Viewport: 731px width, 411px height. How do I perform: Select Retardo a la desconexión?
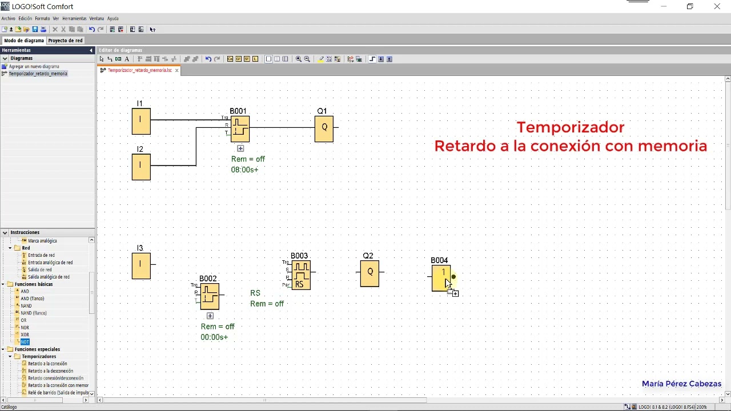(x=50, y=371)
